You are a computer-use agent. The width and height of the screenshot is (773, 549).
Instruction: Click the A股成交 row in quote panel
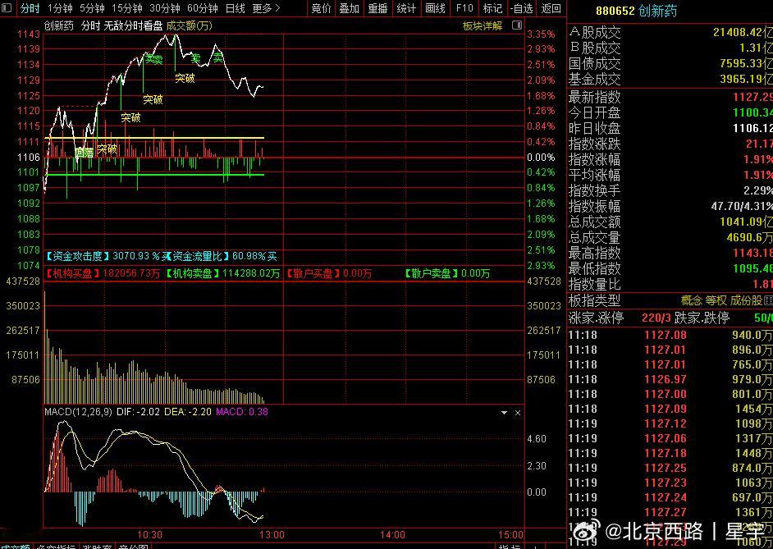670,33
